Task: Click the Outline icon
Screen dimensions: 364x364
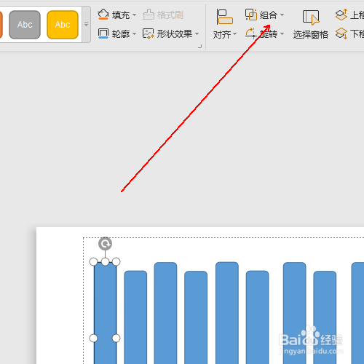Action: tap(103, 33)
